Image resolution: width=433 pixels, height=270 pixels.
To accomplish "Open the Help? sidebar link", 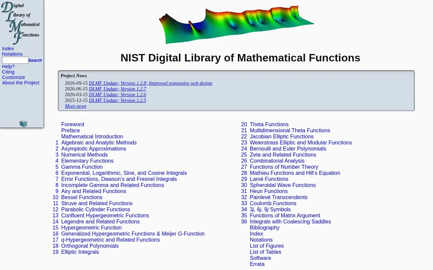I will (x=8, y=66).
